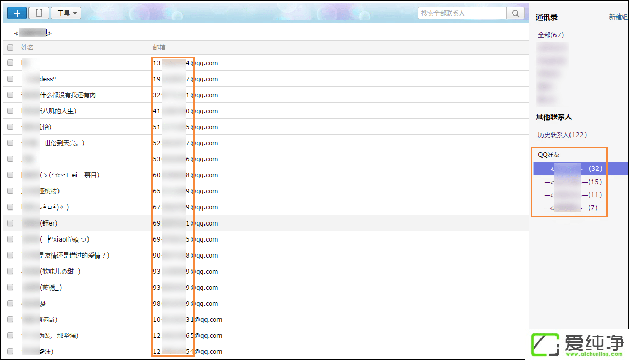Click the 邮箱 column header
Screen dimensions: 629x360
[x=159, y=48]
